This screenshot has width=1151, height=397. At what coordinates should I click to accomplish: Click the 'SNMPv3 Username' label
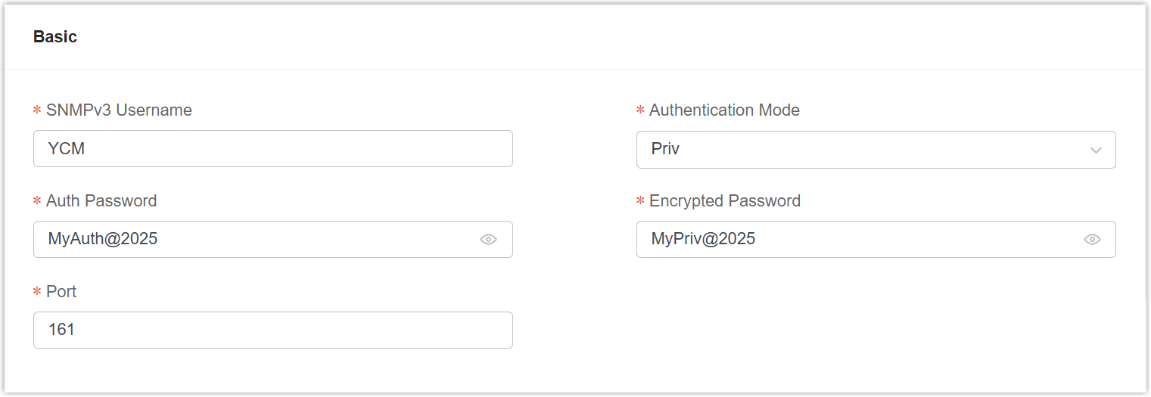point(119,110)
